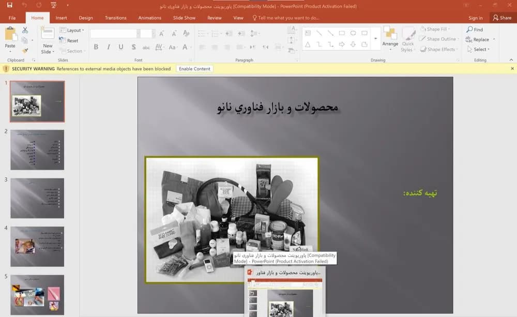Select slide 2 thumbnail
Viewport: 517px width, 317px height.
click(x=37, y=150)
